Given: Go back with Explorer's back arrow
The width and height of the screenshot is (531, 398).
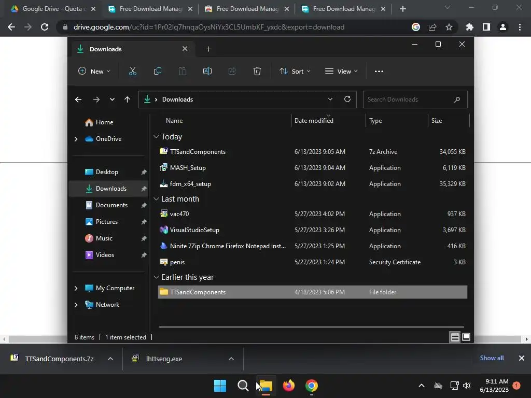Looking at the screenshot, I should pos(78,99).
